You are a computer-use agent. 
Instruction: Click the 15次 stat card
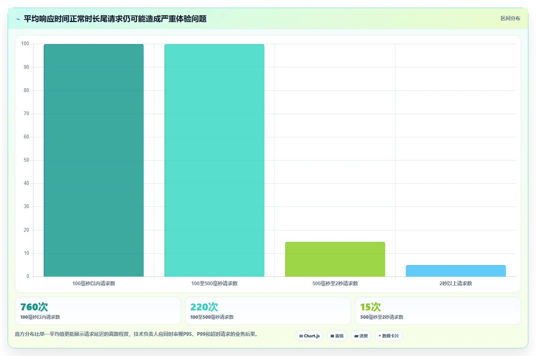click(438, 311)
